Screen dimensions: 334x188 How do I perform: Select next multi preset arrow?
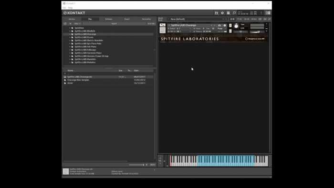pos(226,19)
